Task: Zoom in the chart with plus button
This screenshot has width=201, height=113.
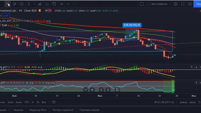Action: [92, 90]
